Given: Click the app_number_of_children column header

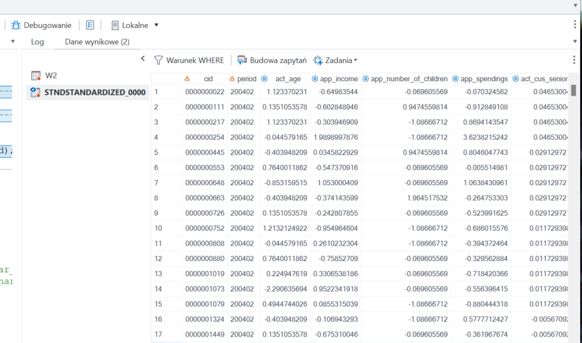Looking at the screenshot, I should click(x=409, y=79).
